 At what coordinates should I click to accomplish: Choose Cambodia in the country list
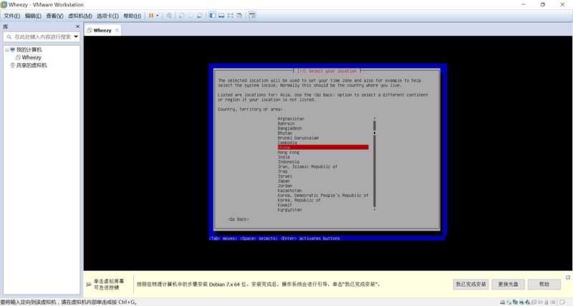point(287,143)
